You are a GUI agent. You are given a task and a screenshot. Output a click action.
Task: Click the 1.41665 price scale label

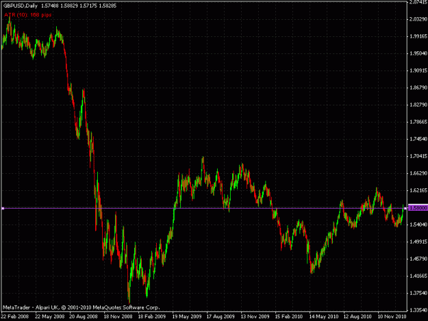point(418,276)
